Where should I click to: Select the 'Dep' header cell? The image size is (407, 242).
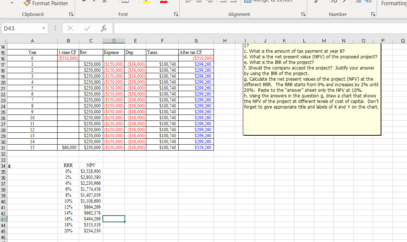point(136,52)
